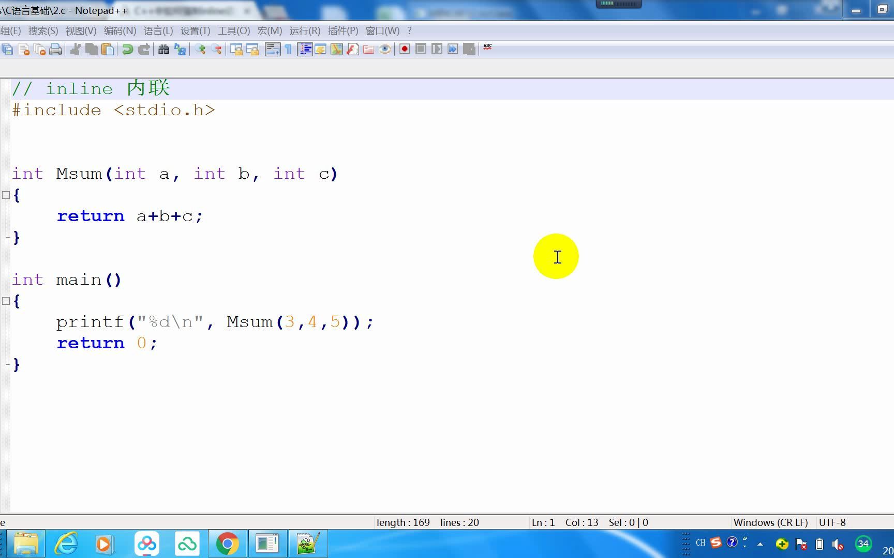Open the 宏(M) menu

pos(270,31)
